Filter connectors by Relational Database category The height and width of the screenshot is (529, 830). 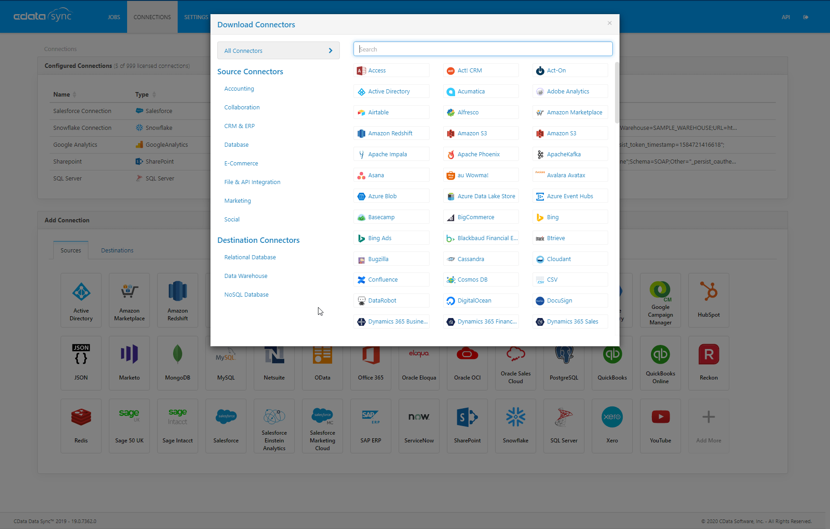pyautogui.click(x=250, y=257)
